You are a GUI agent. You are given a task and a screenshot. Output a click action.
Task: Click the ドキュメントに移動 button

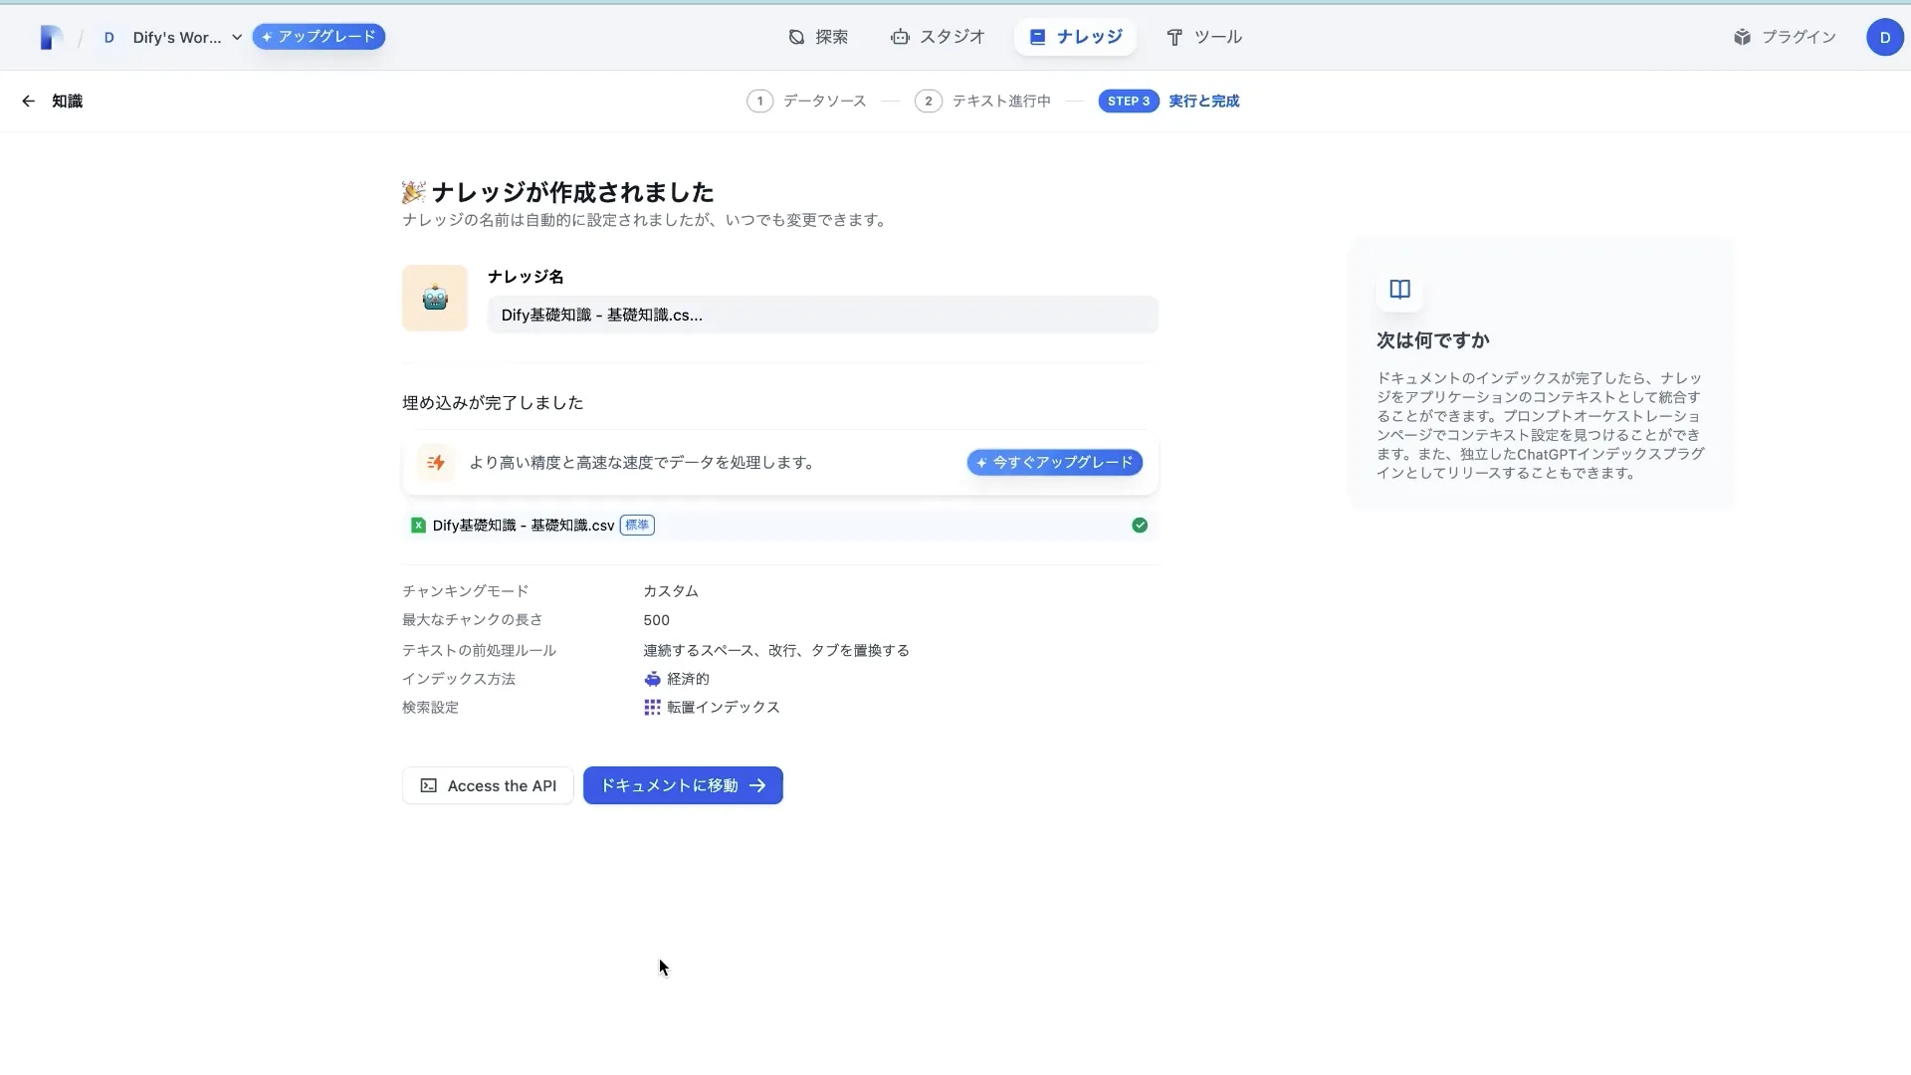coord(682,785)
